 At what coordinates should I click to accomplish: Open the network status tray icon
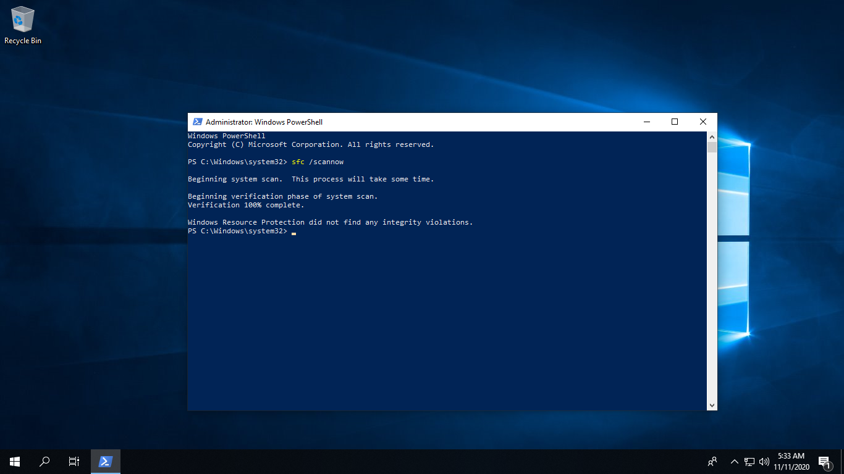click(x=749, y=461)
